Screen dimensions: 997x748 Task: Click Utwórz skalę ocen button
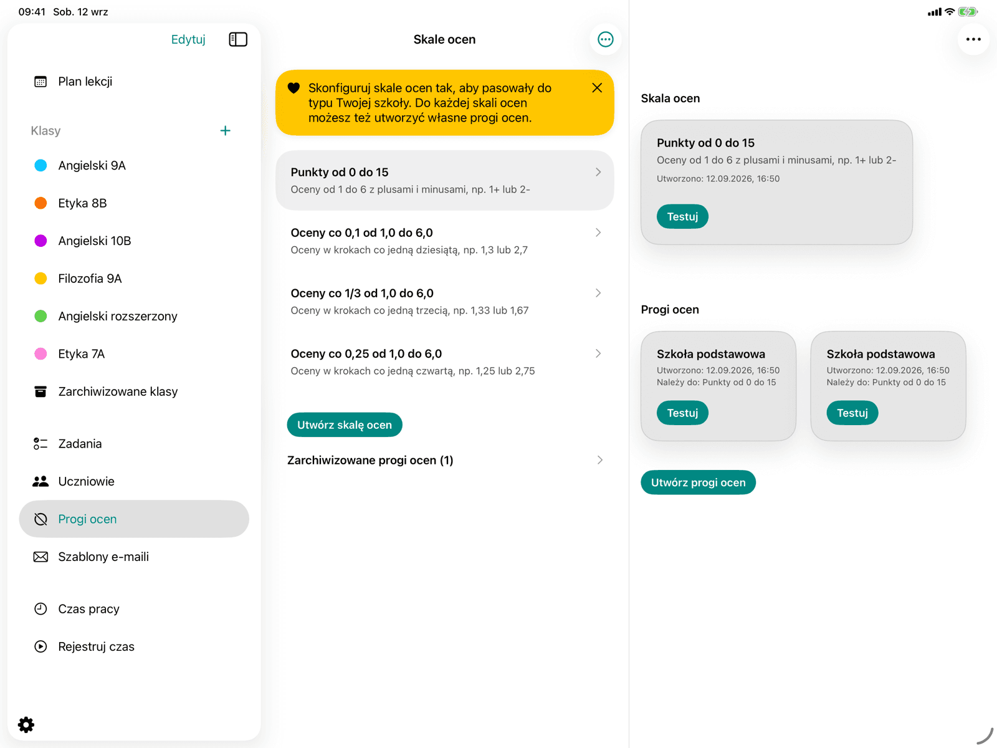(x=345, y=424)
